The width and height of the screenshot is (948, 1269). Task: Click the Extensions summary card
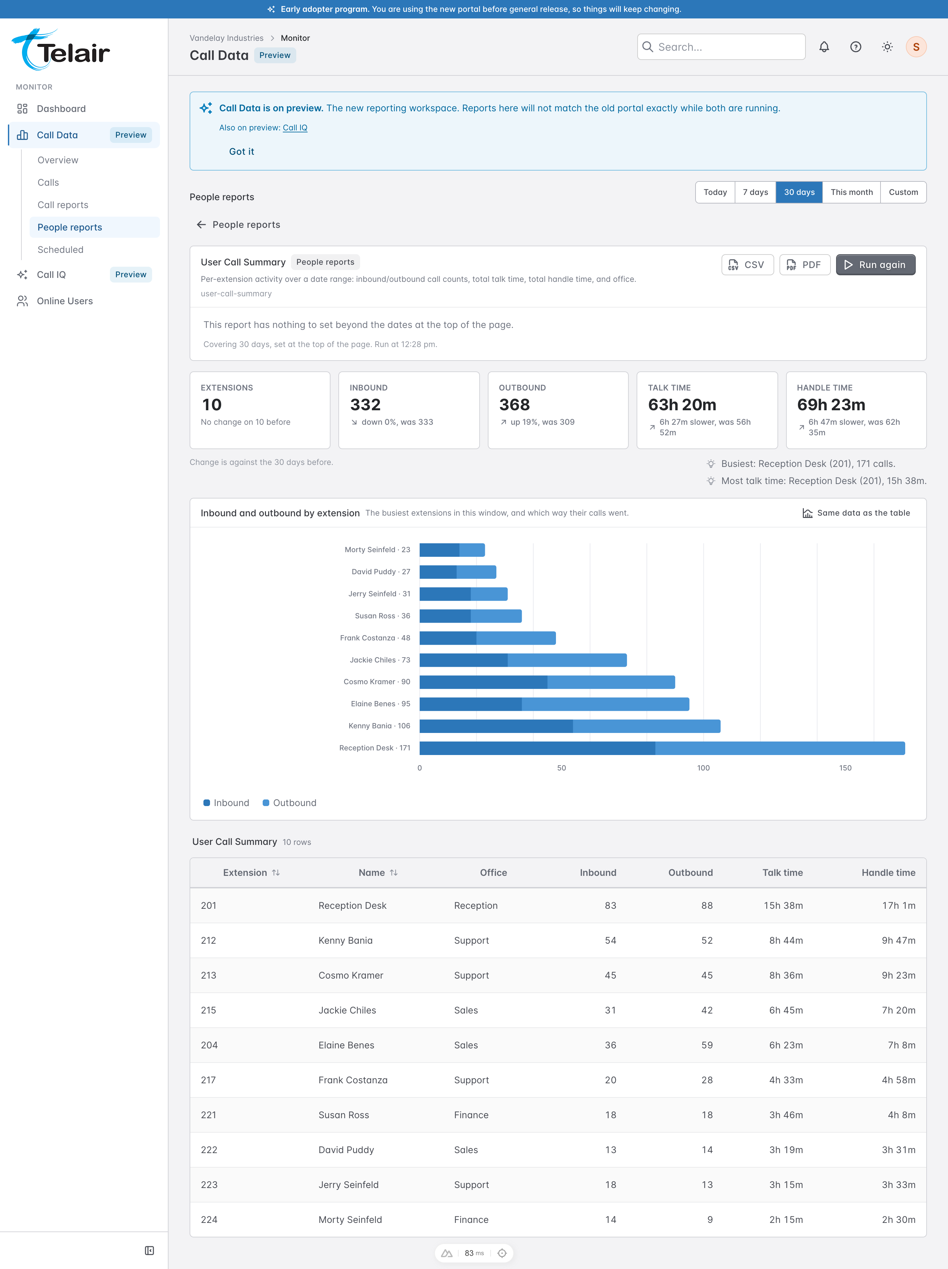(x=260, y=410)
